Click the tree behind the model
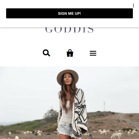The height and width of the screenshot is (139, 139). click(51, 115)
